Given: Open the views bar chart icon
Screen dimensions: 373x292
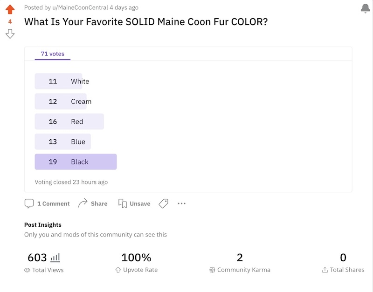Looking at the screenshot, I should click(55, 258).
